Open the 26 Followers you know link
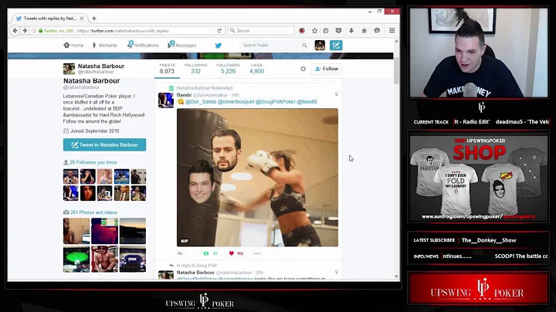Screen dimensions: 556x312 93,162
